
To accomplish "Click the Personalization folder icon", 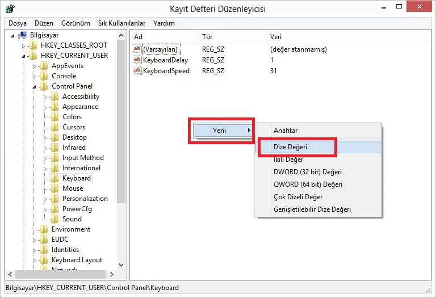I will [55, 199].
